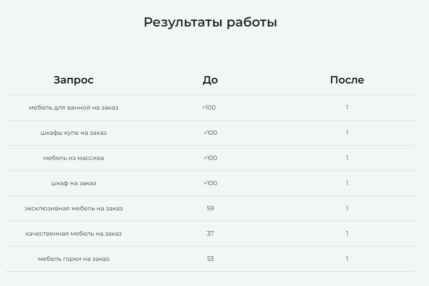
Task: Click the "До" value 53
Action: coord(210,259)
